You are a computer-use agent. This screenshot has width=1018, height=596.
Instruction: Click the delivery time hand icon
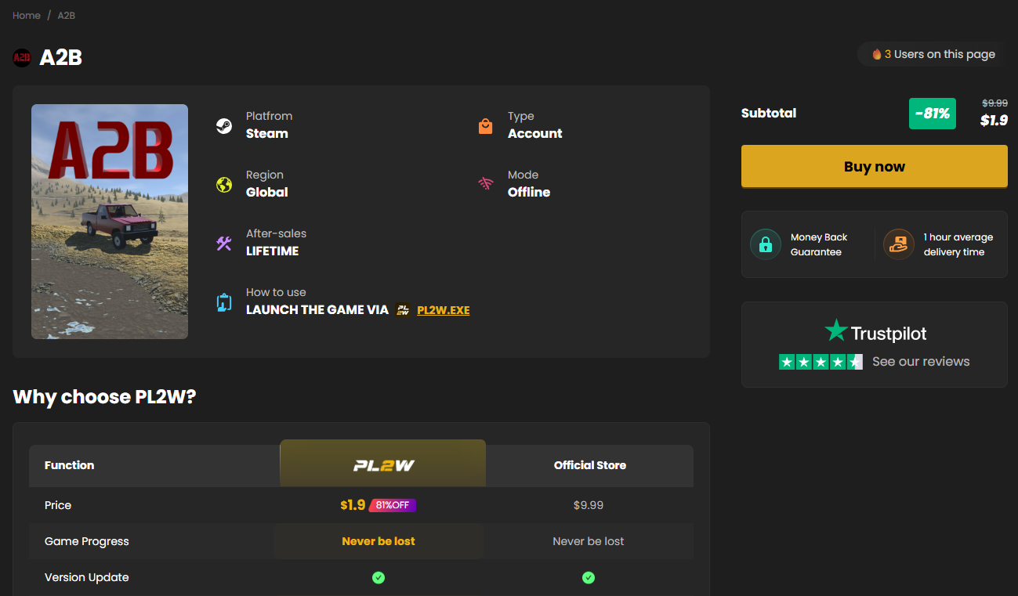(x=899, y=244)
